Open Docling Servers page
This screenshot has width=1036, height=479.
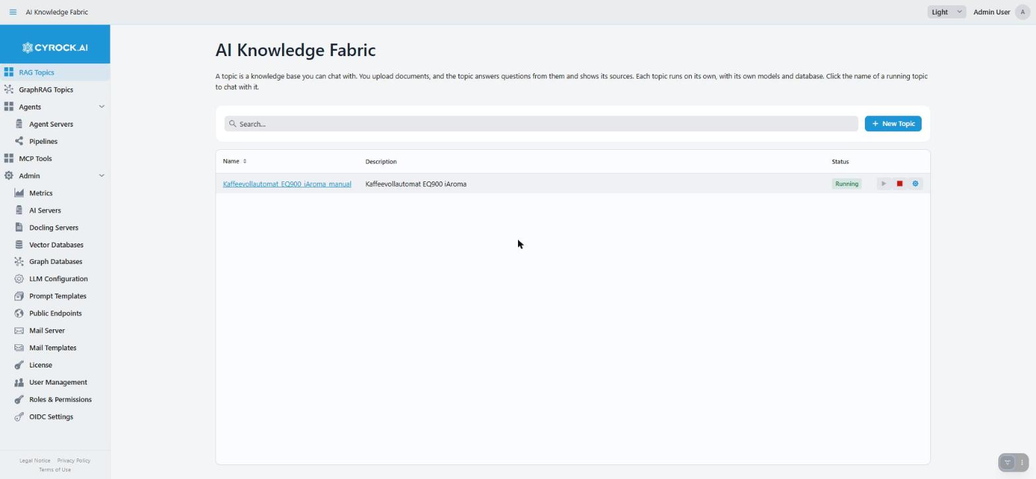pos(55,228)
